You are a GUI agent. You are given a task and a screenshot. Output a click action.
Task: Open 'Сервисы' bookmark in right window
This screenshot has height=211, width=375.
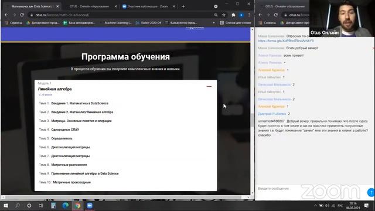click(267, 23)
